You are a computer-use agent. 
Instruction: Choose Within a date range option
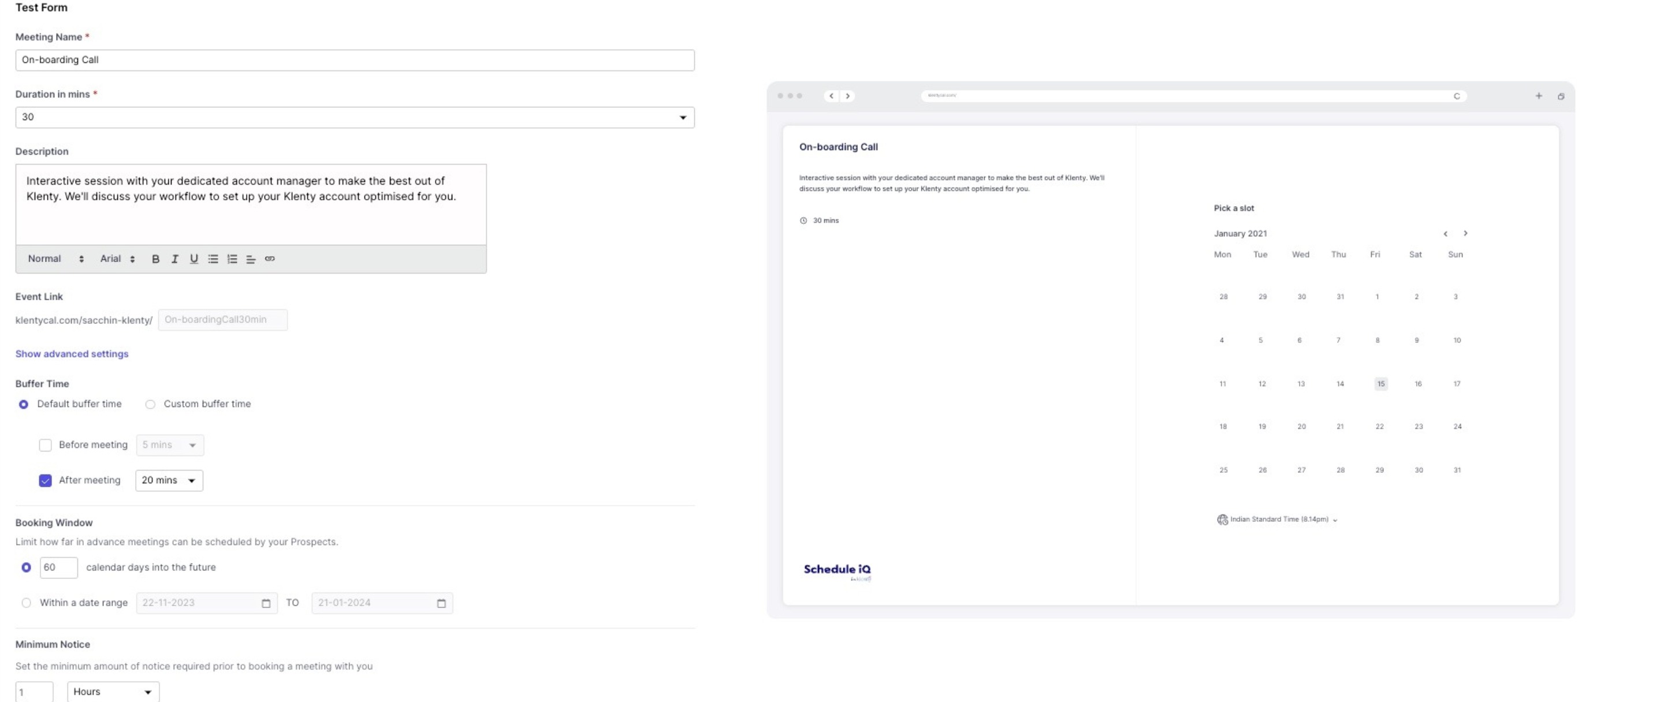pyautogui.click(x=27, y=603)
